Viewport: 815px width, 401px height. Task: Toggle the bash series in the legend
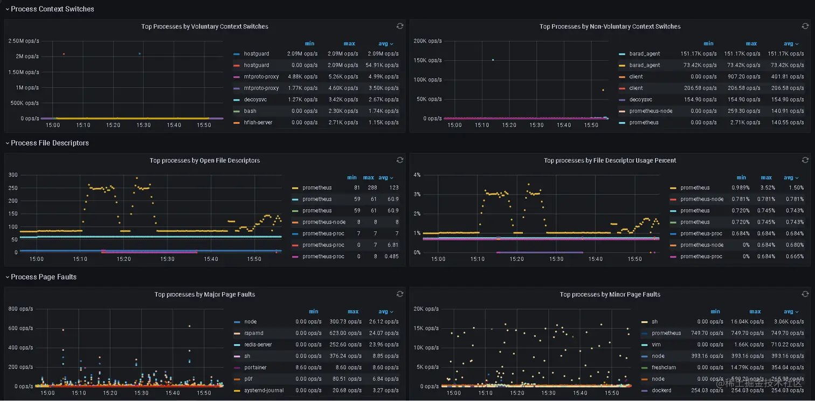coord(250,111)
